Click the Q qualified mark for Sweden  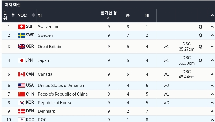coord(200,35)
